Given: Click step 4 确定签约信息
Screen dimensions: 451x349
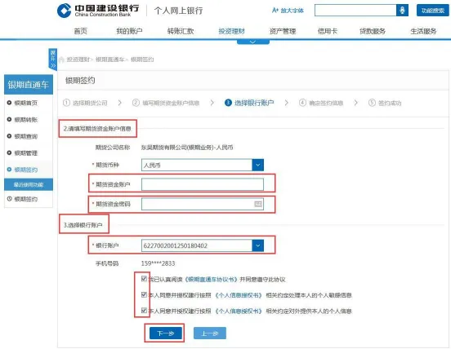Looking at the screenshot, I should click(321, 103).
